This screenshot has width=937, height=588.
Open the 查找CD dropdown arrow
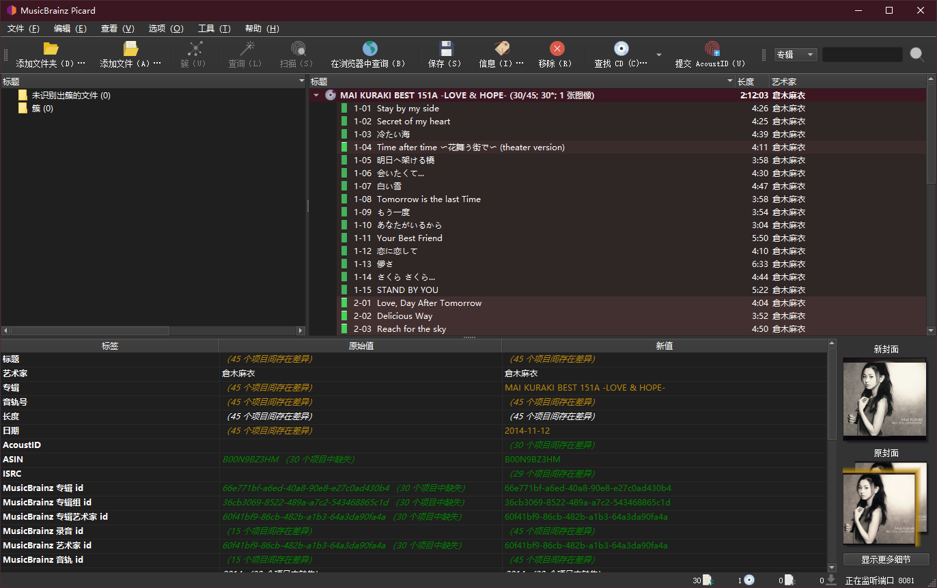[x=658, y=53]
